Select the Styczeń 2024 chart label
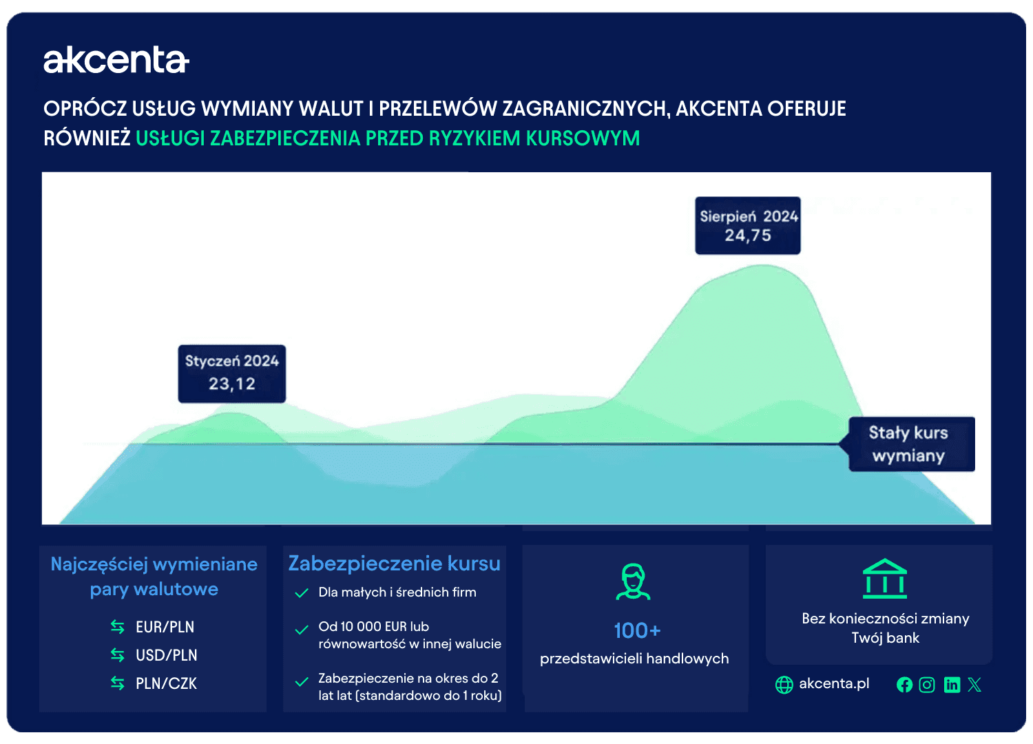1033x744 pixels. 232,374
